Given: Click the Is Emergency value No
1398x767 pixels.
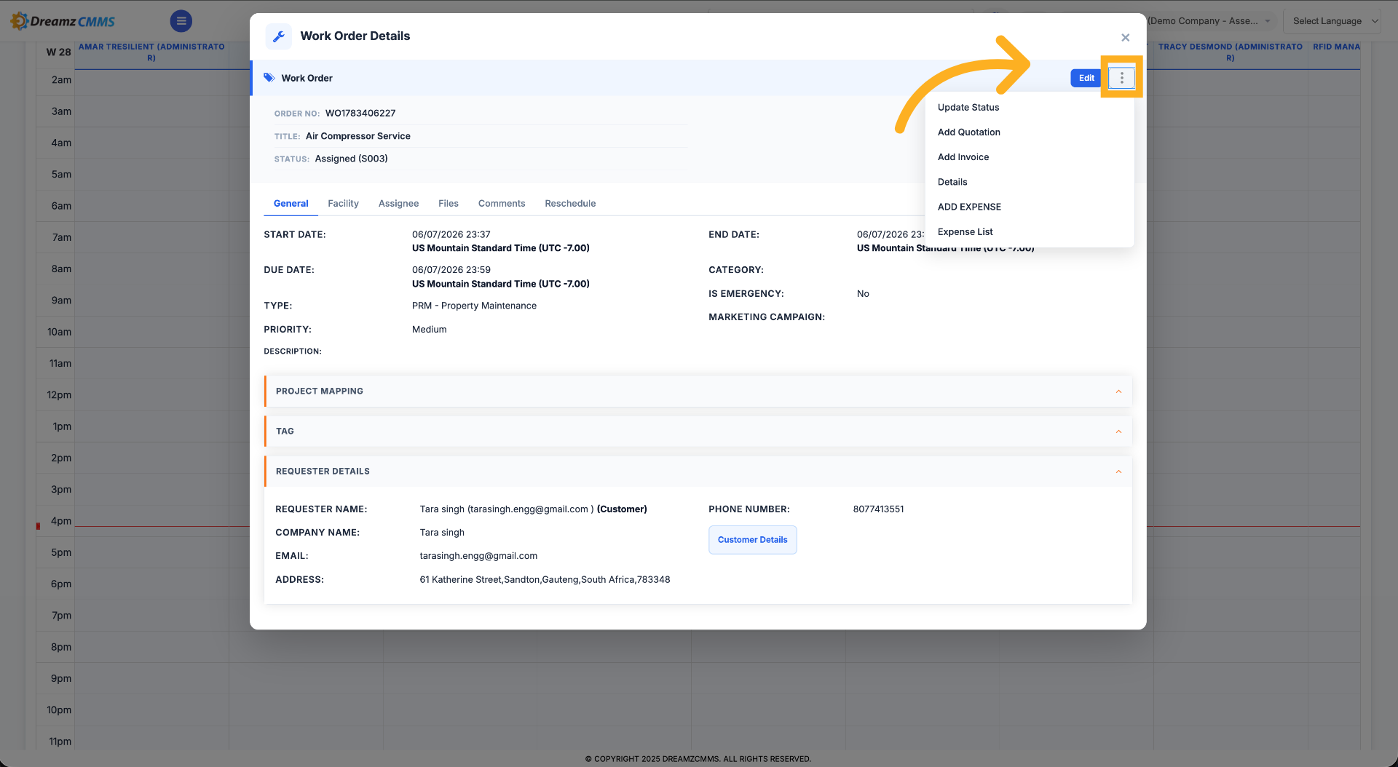Looking at the screenshot, I should pyautogui.click(x=863, y=293).
